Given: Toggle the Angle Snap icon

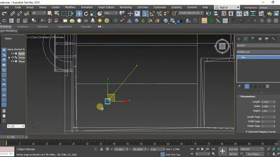Looking at the screenshot, I should (x=152, y=14).
